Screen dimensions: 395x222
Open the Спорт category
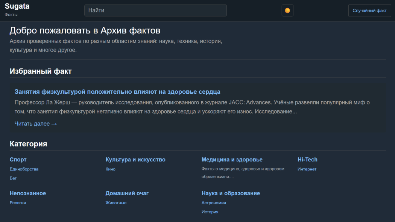tap(18, 160)
